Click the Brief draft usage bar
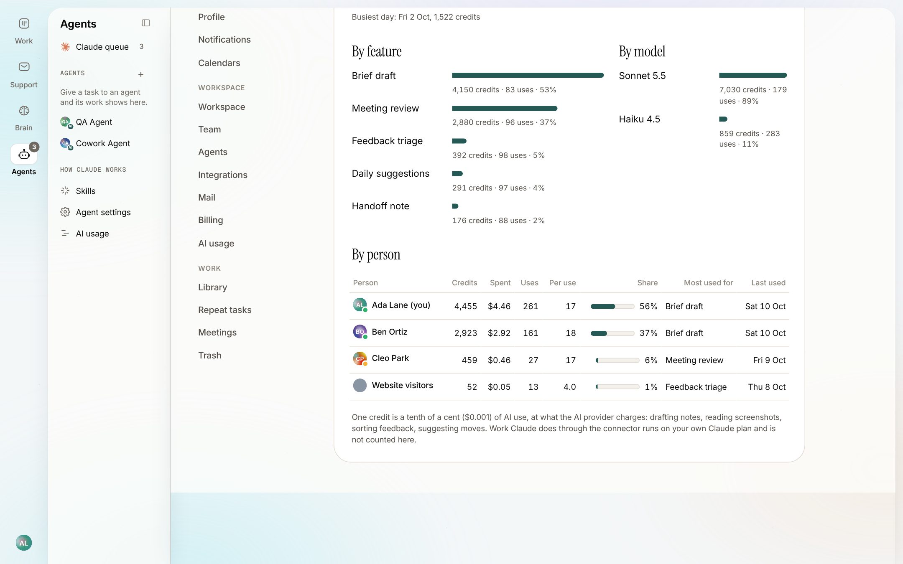This screenshot has width=903, height=564. pyautogui.click(x=528, y=75)
